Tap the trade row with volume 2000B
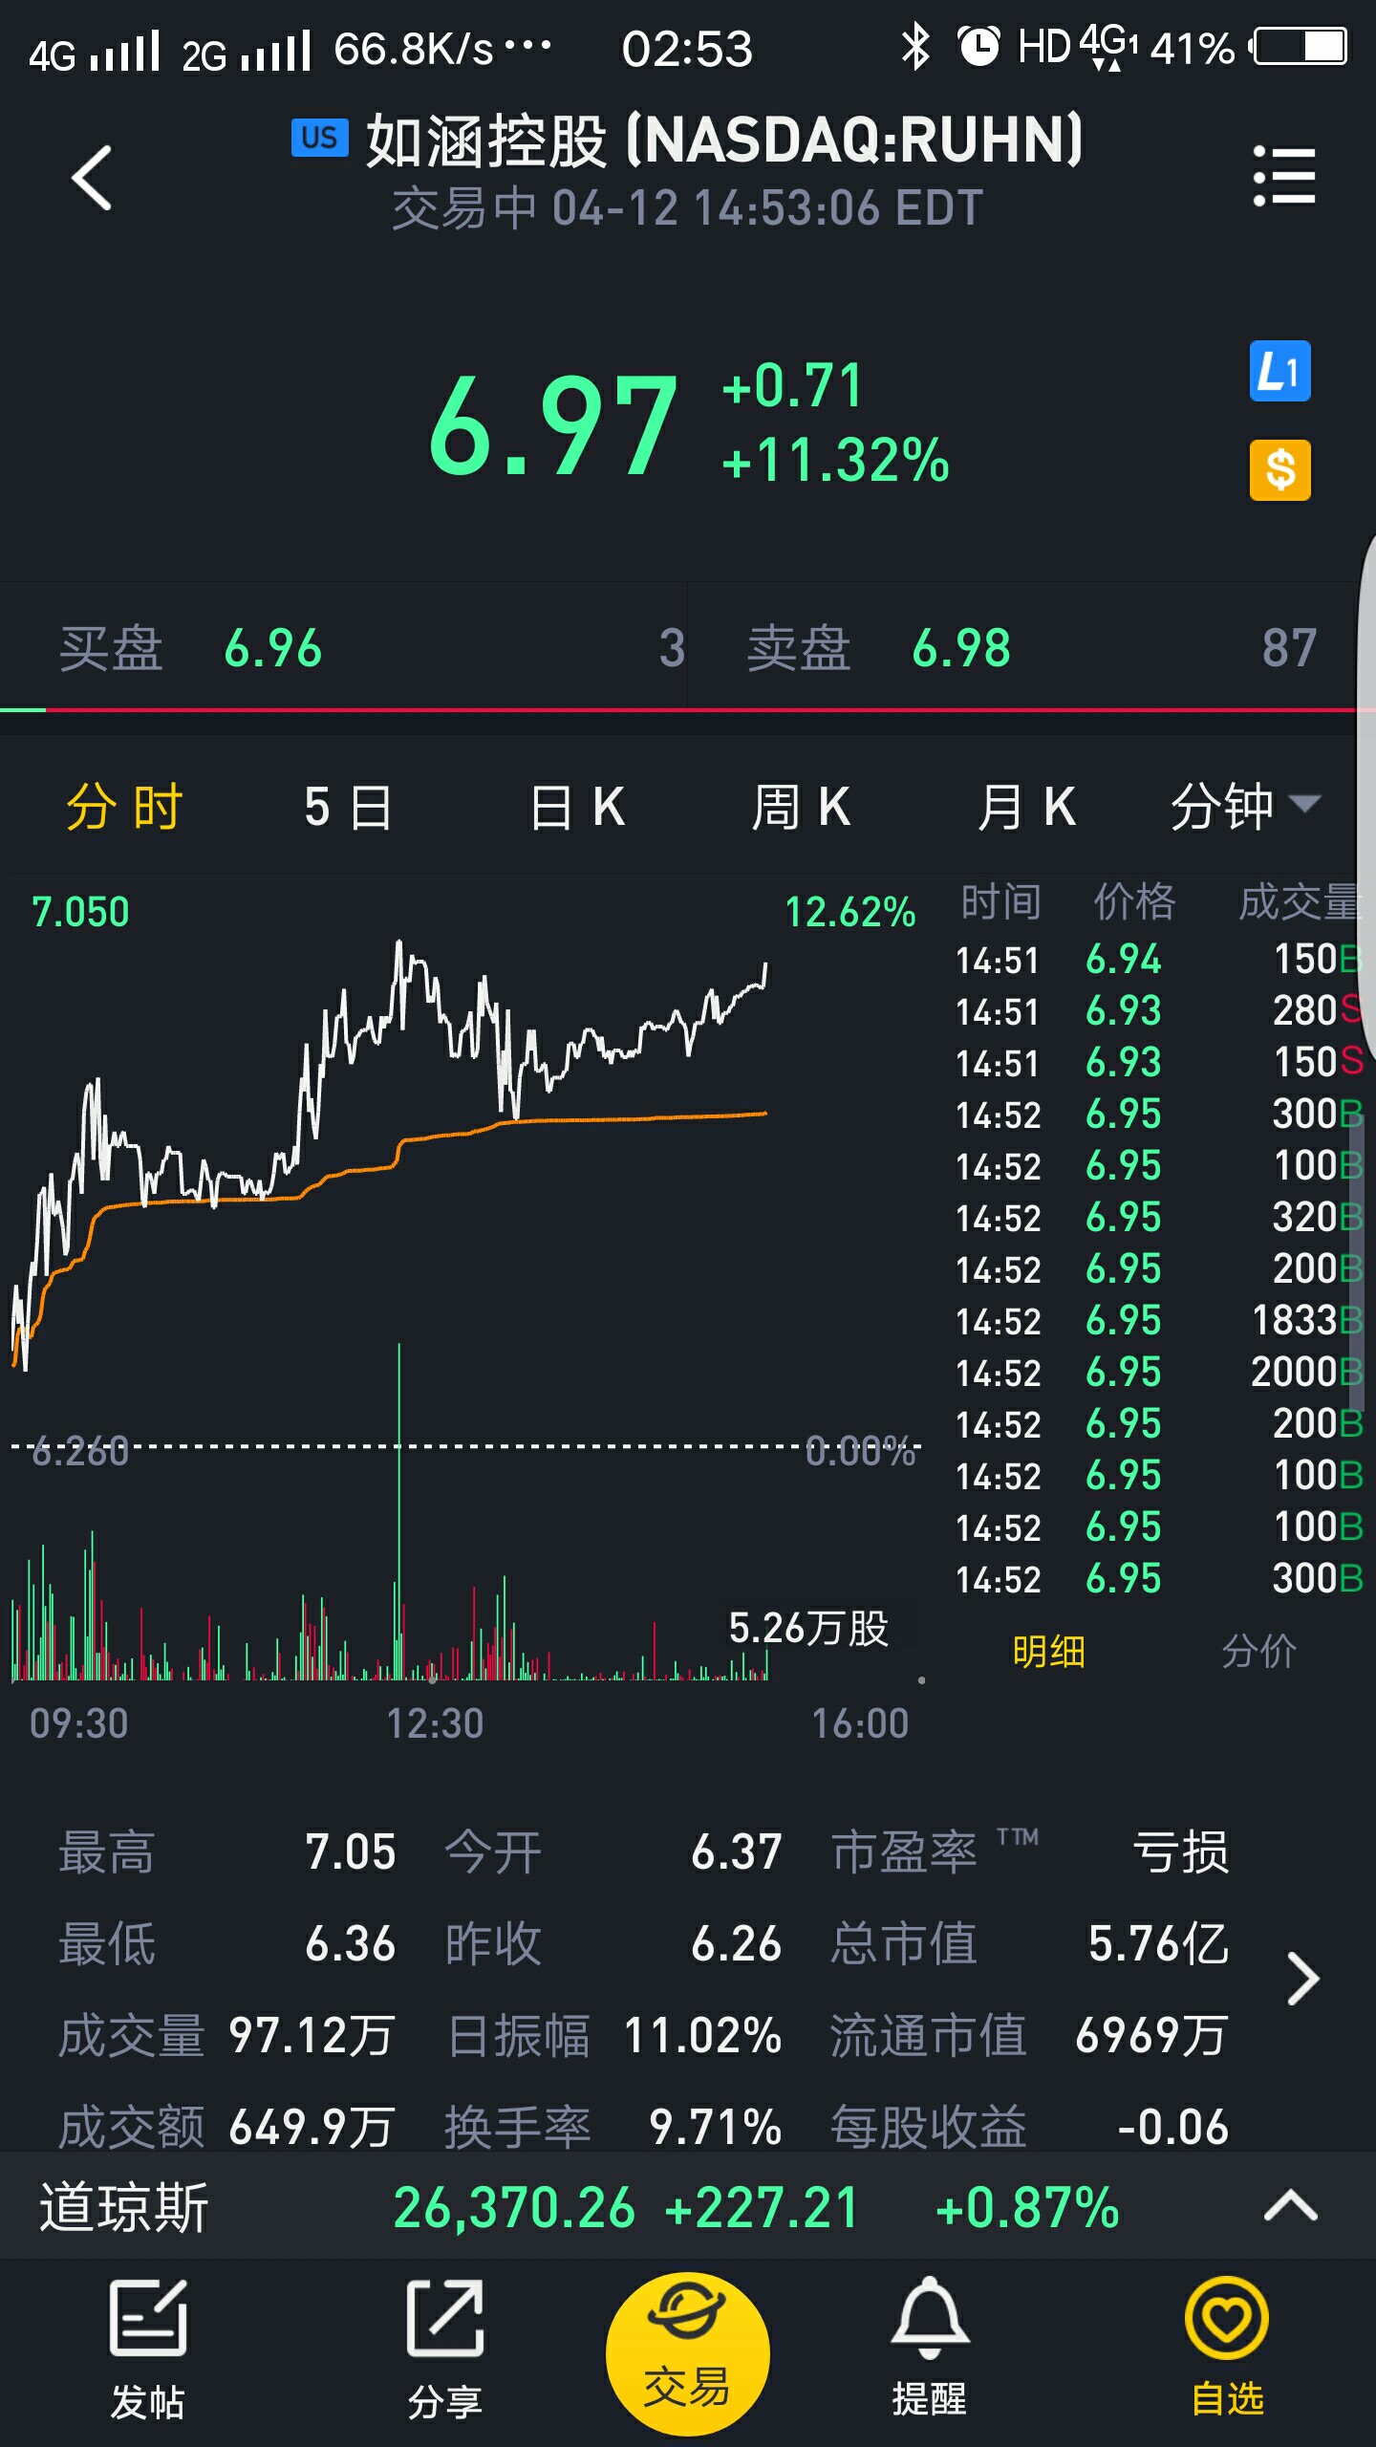 point(1158,1373)
